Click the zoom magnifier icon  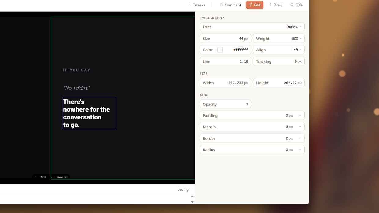(292, 5)
